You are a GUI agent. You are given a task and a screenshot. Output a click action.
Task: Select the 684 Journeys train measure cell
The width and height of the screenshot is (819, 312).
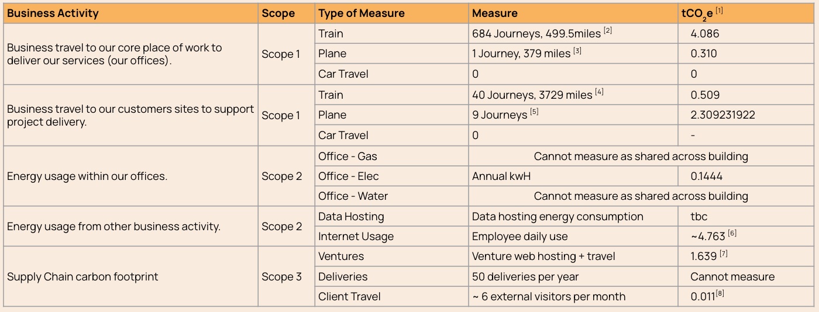pos(536,34)
